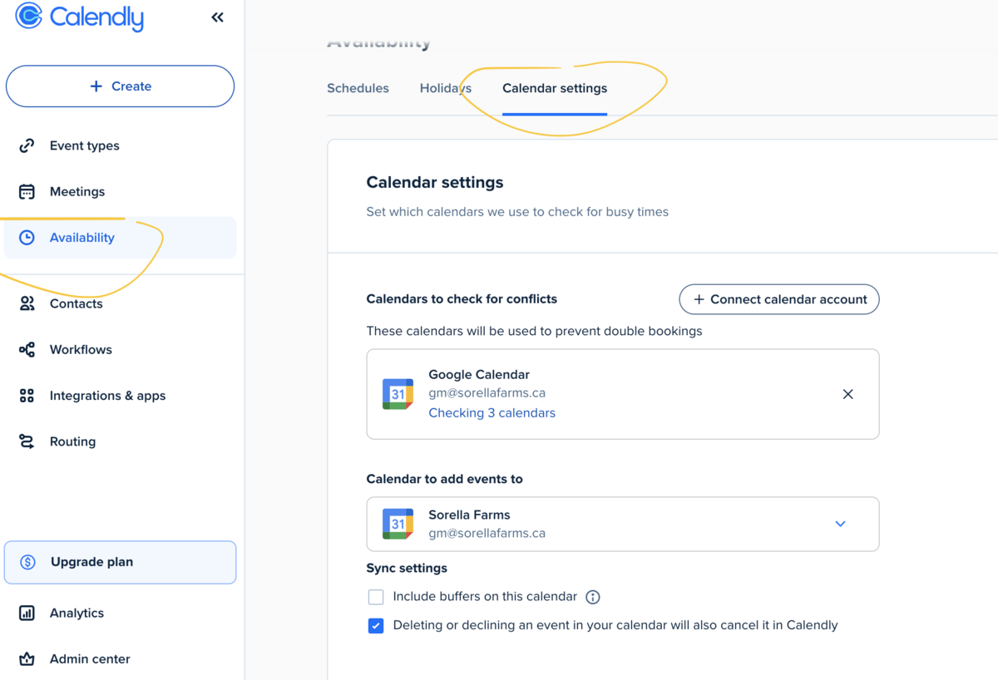The width and height of the screenshot is (998, 680).
Task: Switch to the Schedules tab
Action: [358, 88]
